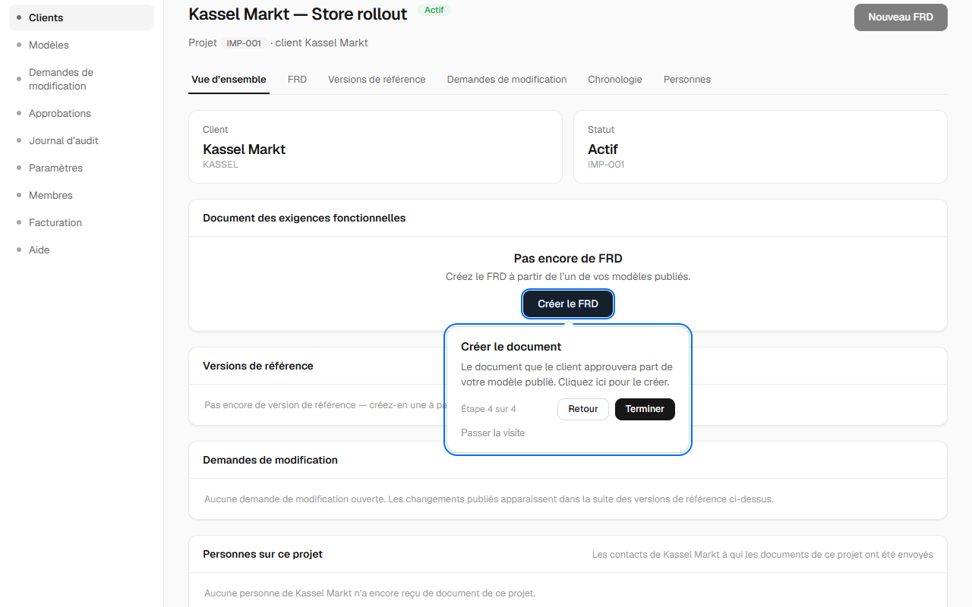Click the Nouveau FRD button
This screenshot has width=972, height=607.
click(x=901, y=17)
